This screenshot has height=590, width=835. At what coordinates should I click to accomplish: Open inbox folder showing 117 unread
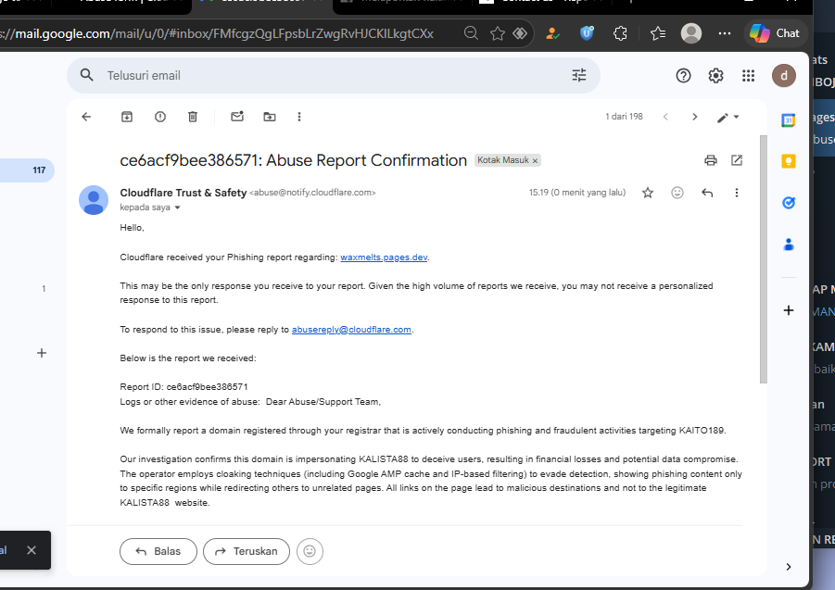pos(27,170)
